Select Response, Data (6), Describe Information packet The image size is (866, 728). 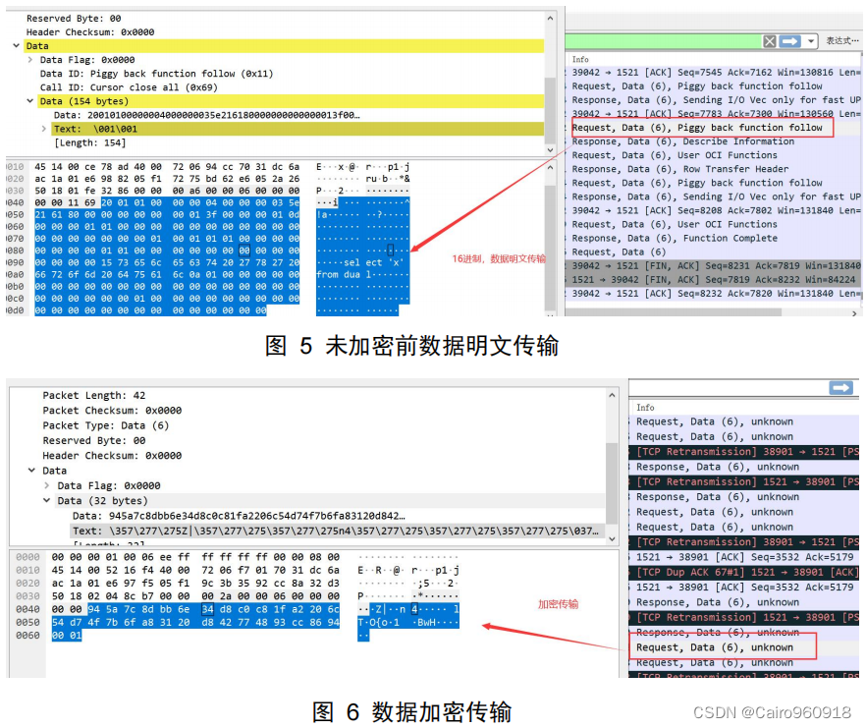coord(713,141)
